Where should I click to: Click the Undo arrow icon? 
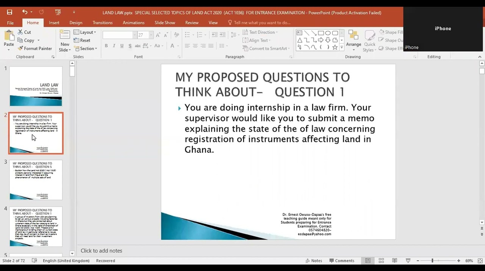pyautogui.click(x=25, y=12)
